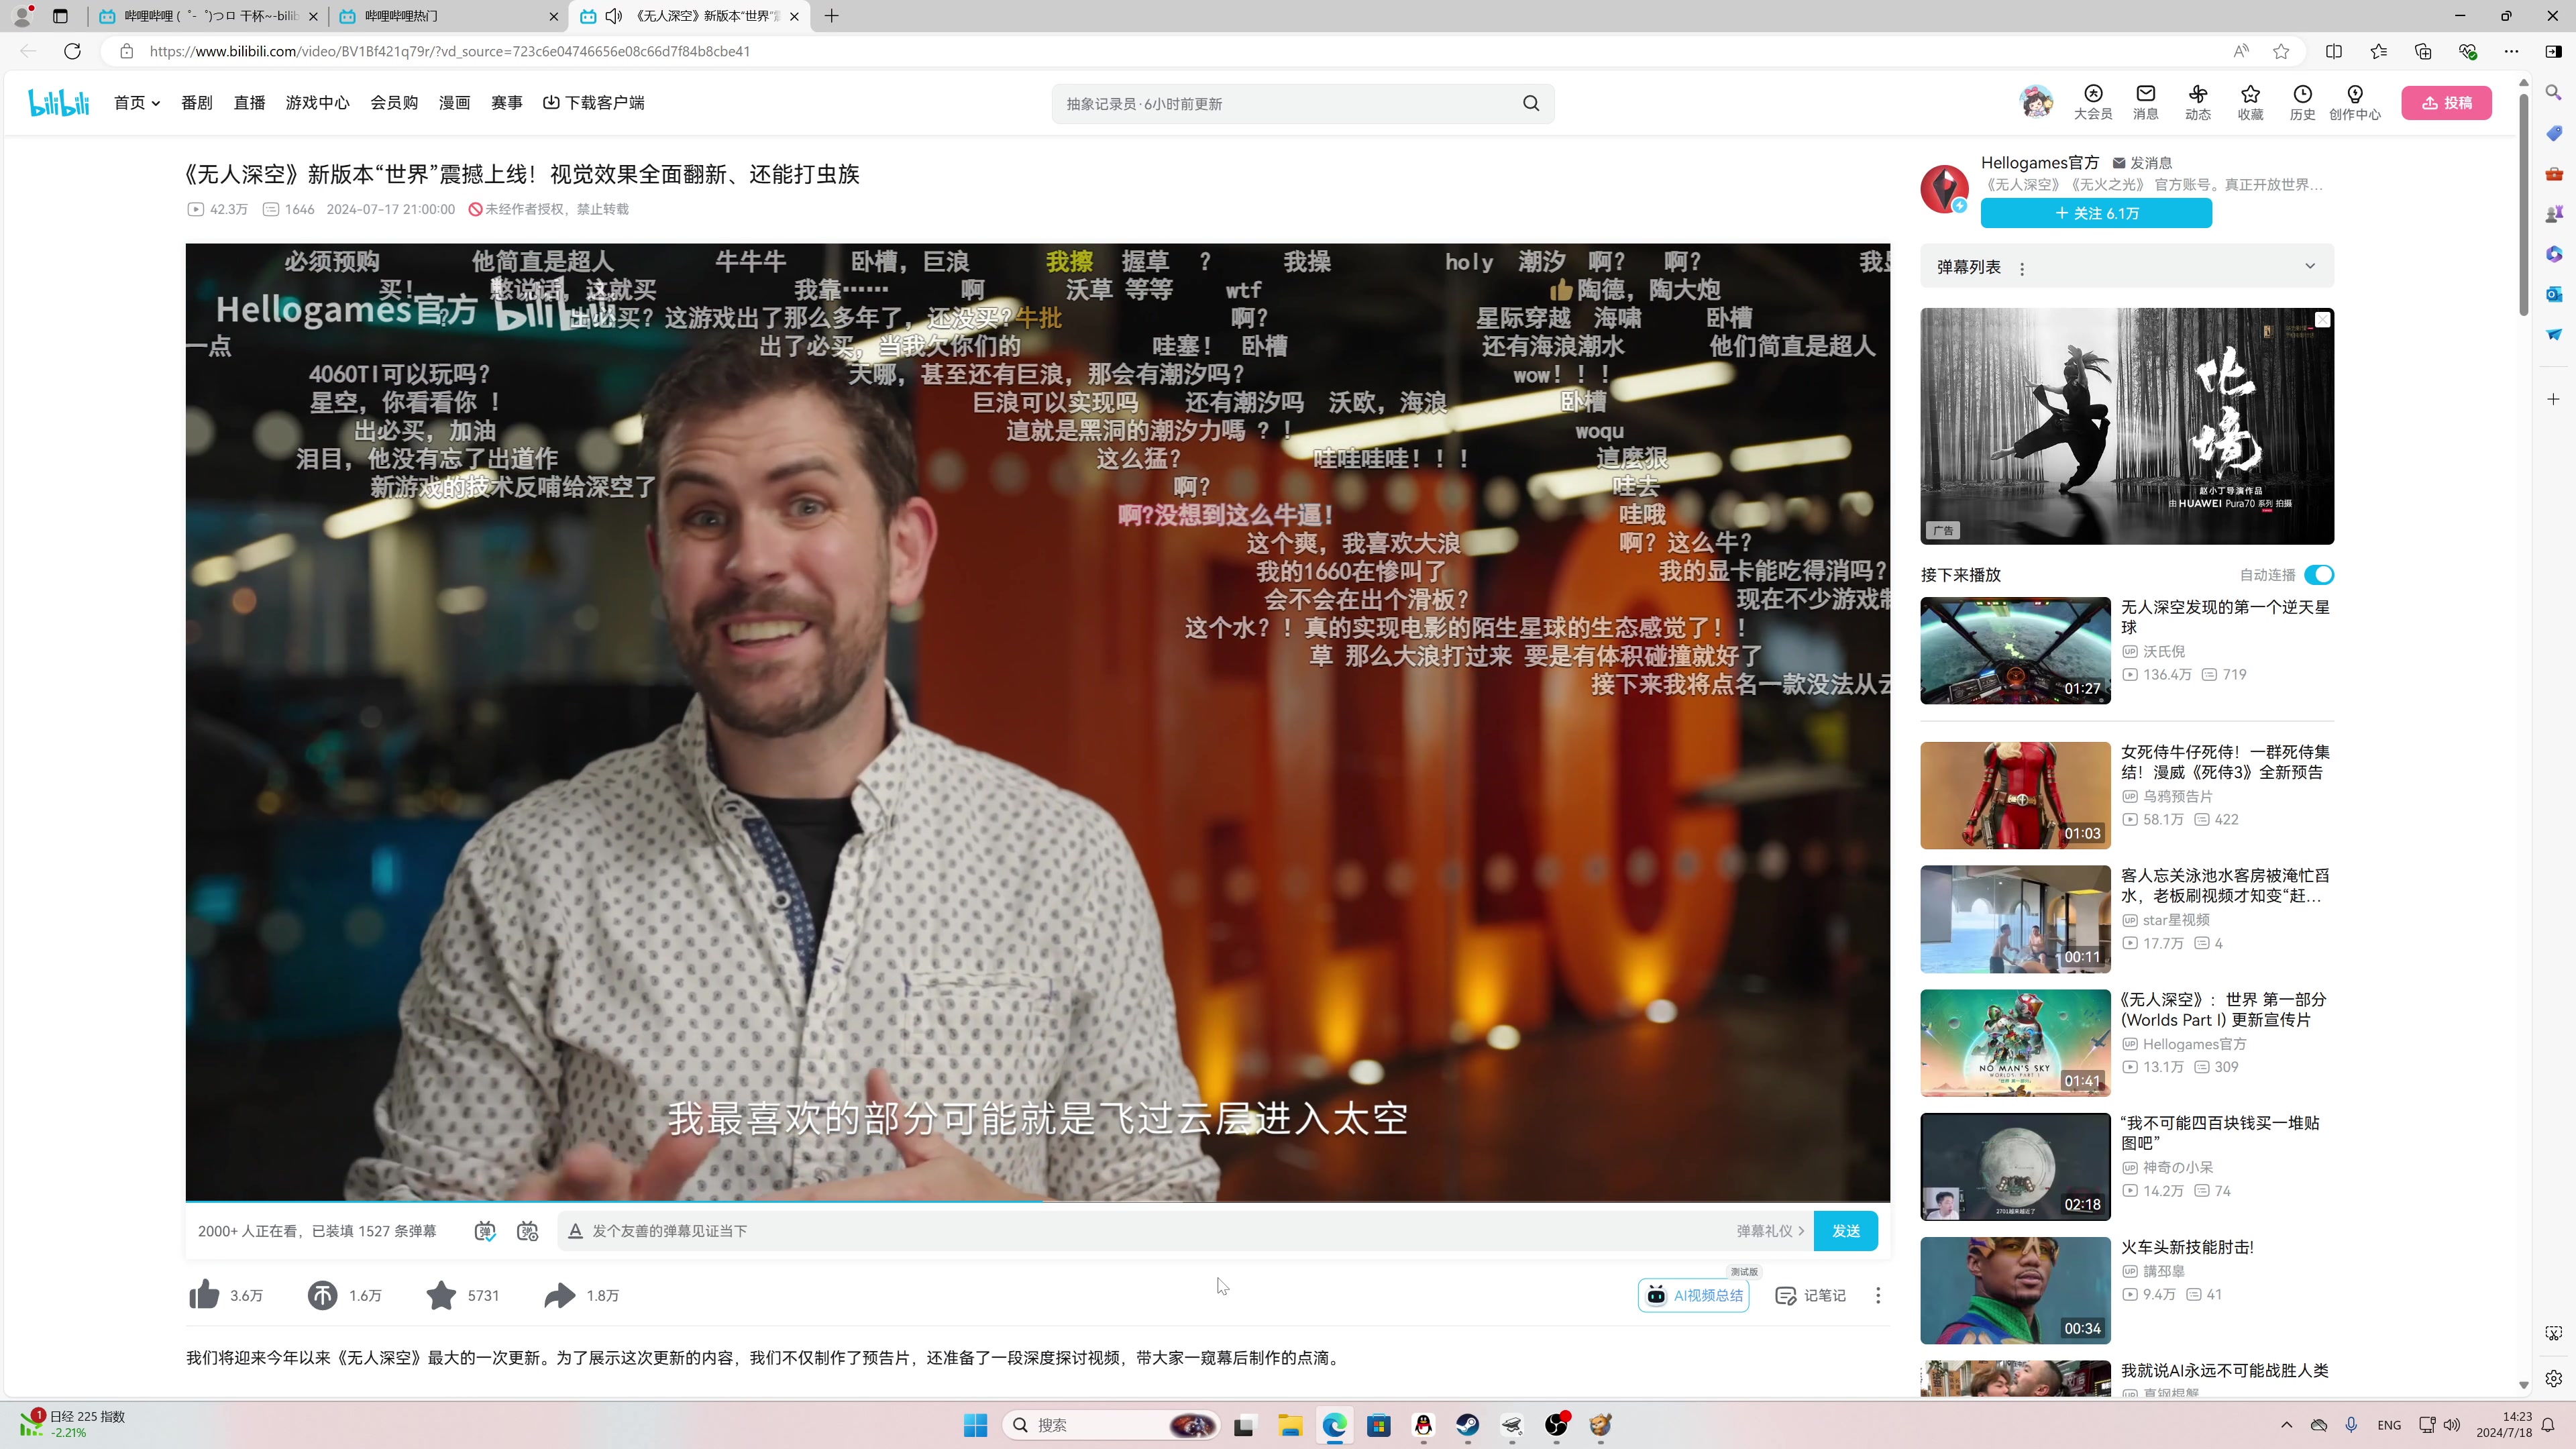
Task: Open the AI视频总结 button
Action: 1694,1295
